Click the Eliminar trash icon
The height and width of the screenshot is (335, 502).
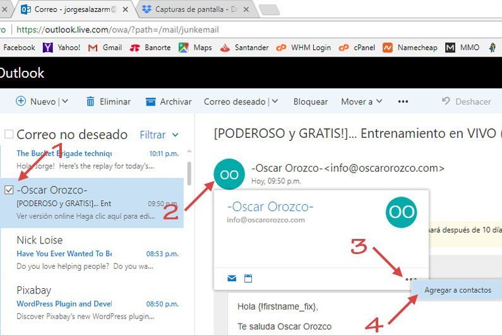(90, 101)
